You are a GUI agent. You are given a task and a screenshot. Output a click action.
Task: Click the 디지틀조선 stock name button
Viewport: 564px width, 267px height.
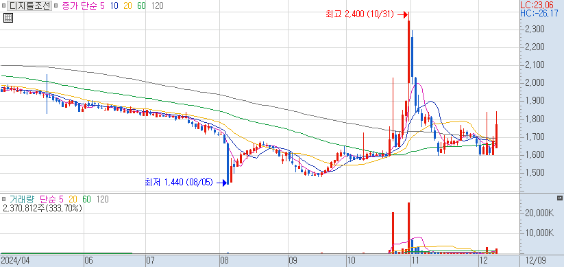click(x=30, y=5)
